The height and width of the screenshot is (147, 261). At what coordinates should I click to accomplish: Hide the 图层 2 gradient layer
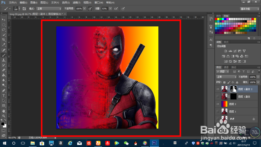click(218, 104)
